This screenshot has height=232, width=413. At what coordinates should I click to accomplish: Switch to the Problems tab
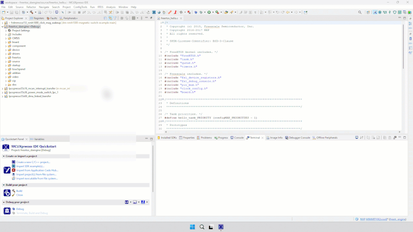point(204,137)
